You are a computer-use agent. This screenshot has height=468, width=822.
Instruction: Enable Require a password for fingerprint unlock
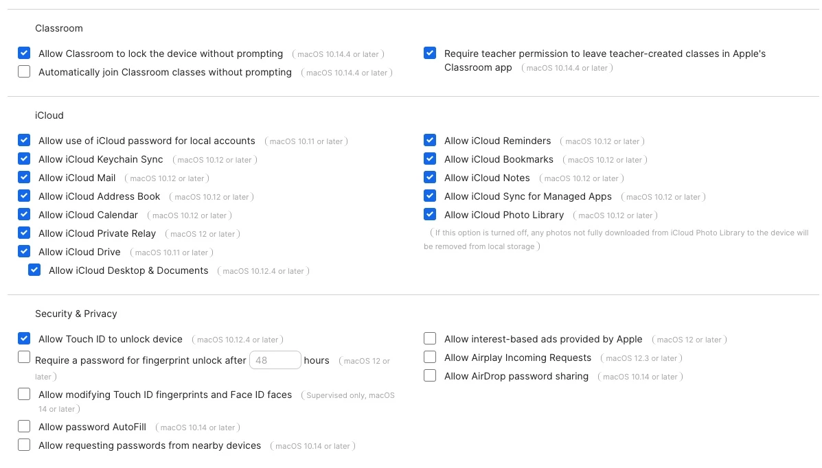pyautogui.click(x=24, y=357)
